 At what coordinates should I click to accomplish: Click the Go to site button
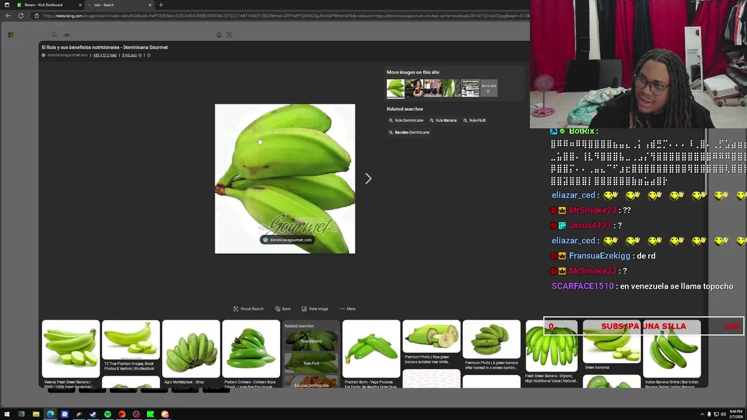pos(488,88)
